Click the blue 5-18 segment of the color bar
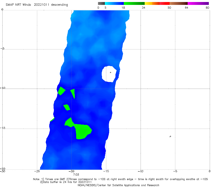Viewport: 212px width, 187px height. pyautogui.click(x=114, y=3)
